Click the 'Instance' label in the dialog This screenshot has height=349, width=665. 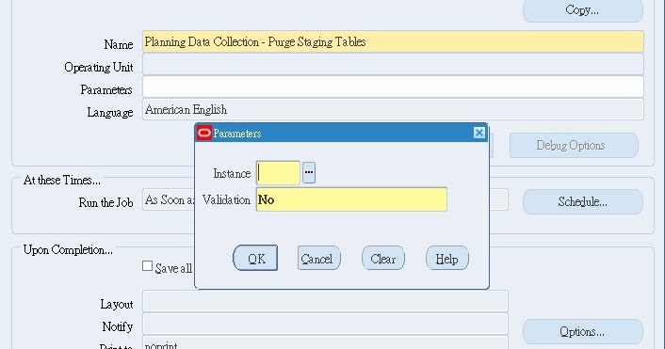coord(232,174)
